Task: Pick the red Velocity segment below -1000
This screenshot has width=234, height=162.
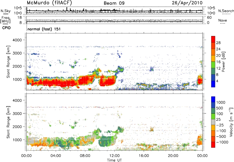Action: (x=213, y=145)
